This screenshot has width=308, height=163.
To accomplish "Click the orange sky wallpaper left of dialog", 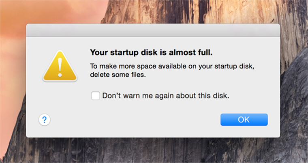I will pos(12,61).
